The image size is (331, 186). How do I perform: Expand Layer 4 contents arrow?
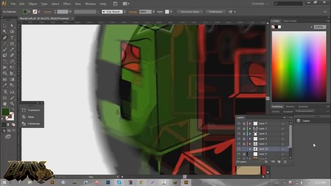[x=250, y=139]
